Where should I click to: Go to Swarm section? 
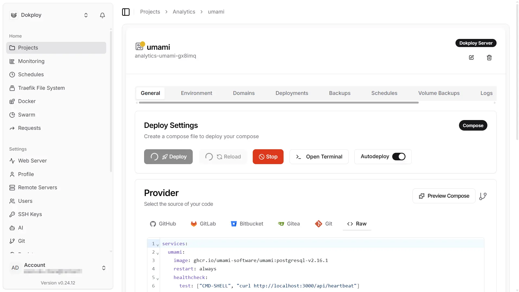(56, 115)
